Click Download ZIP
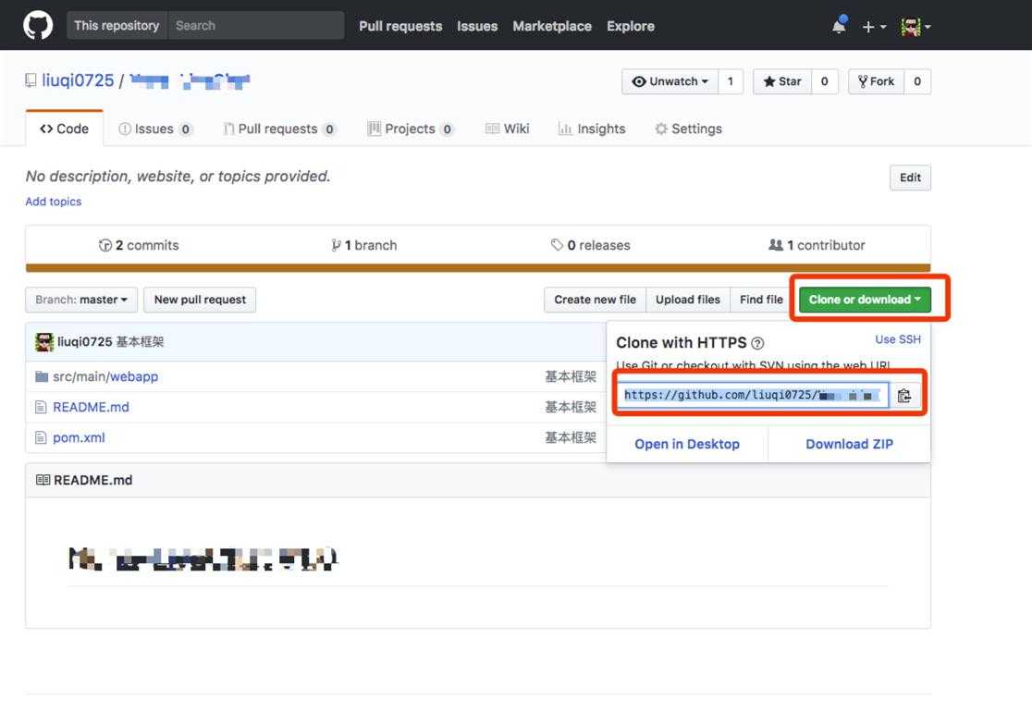The height and width of the screenshot is (712, 1032). click(850, 444)
